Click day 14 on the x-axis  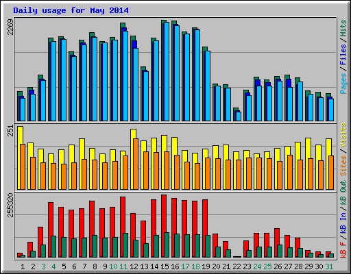tap(154, 266)
